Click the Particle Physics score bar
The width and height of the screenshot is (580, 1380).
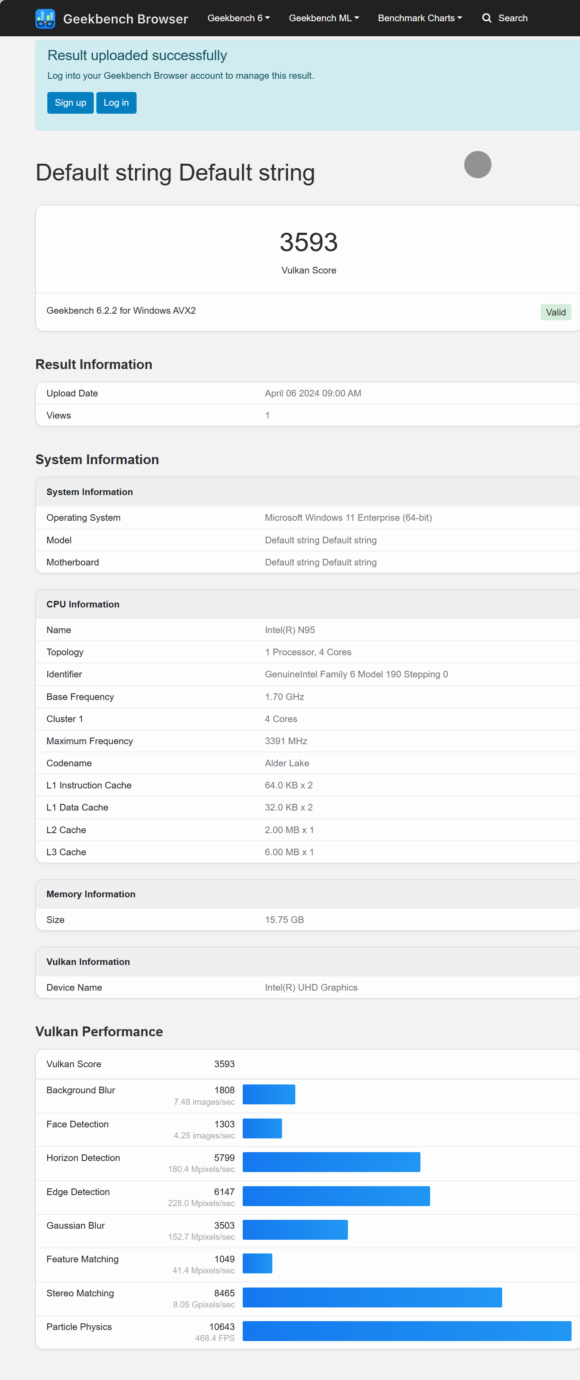point(407,1331)
